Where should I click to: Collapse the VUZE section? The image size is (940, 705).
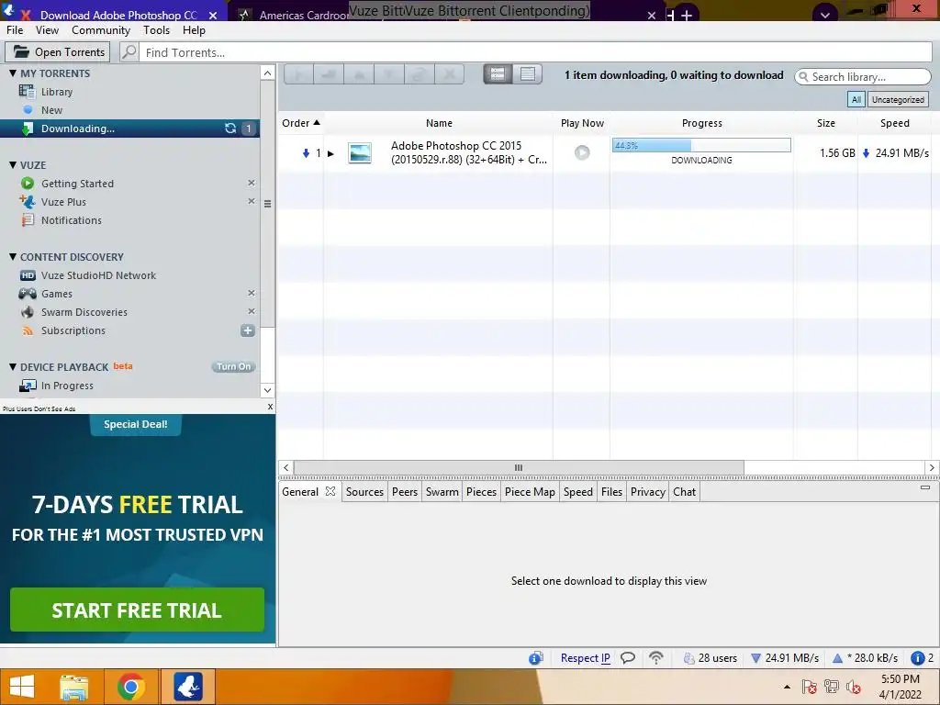tap(13, 165)
